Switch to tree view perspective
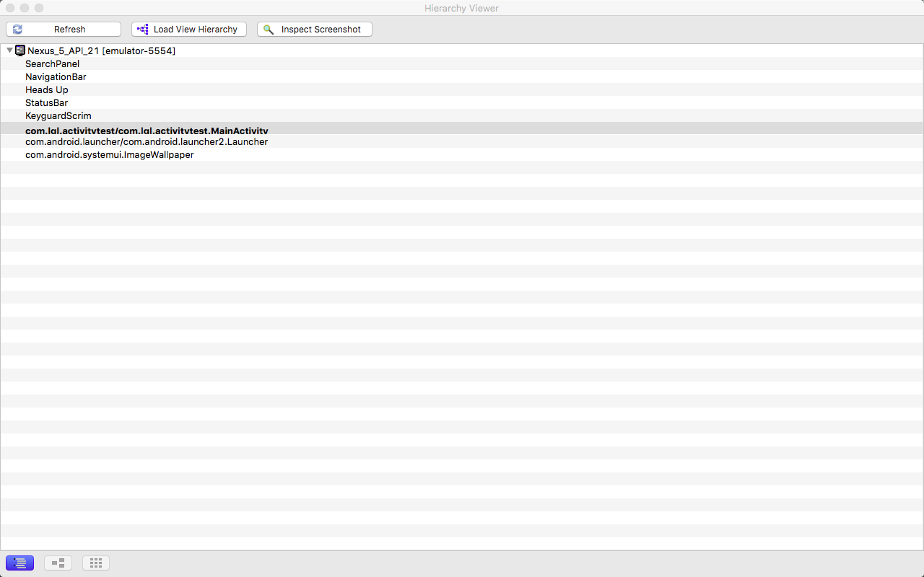 click(x=58, y=563)
